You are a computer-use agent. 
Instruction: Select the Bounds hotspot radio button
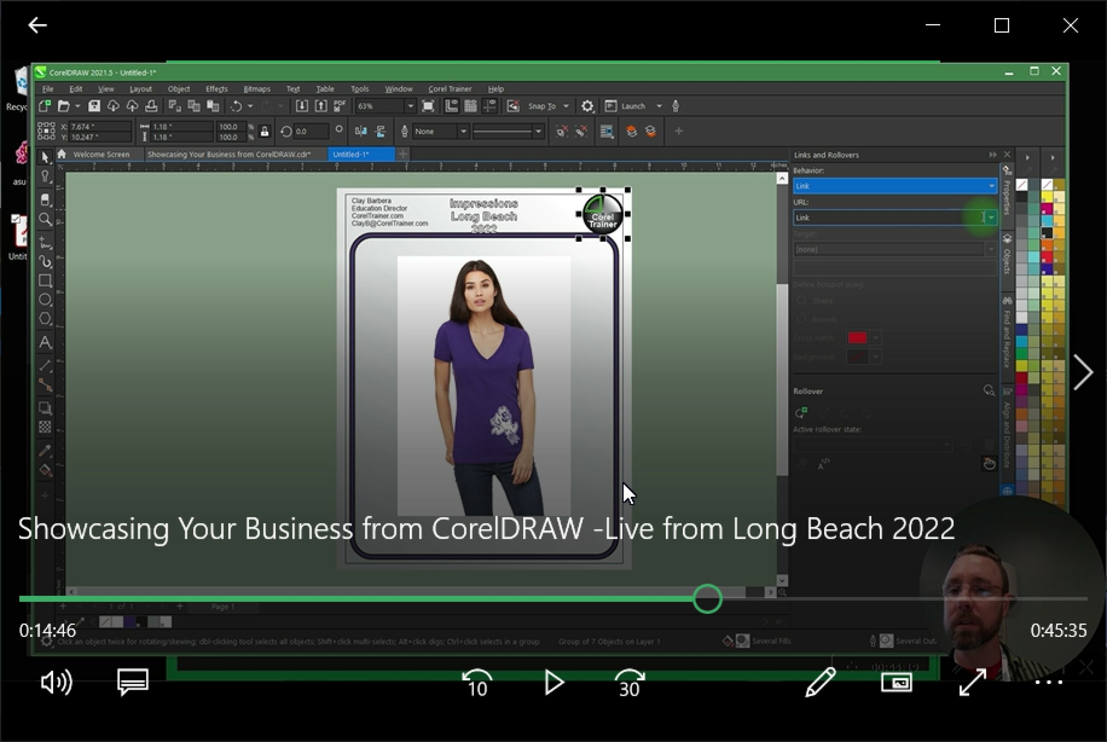pos(802,319)
